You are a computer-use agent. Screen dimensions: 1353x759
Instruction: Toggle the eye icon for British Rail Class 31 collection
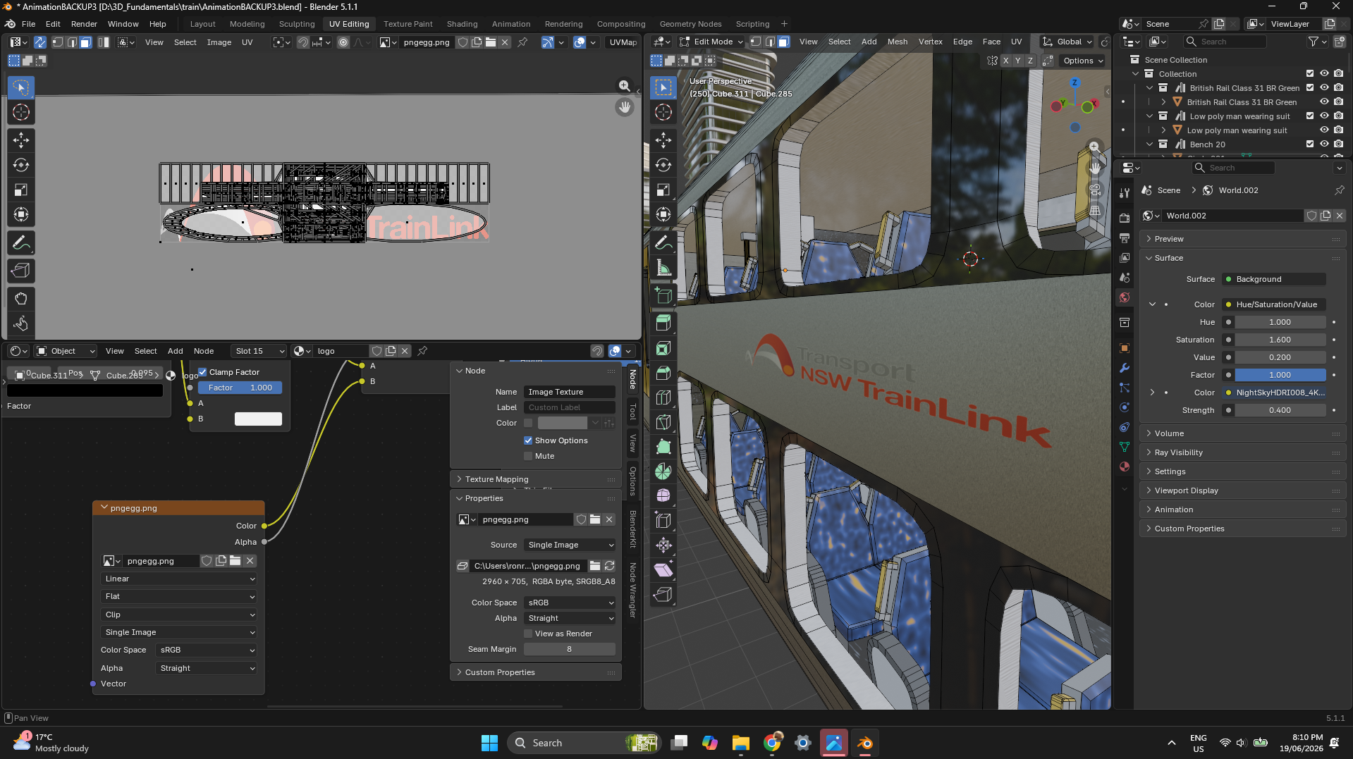point(1324,88)
